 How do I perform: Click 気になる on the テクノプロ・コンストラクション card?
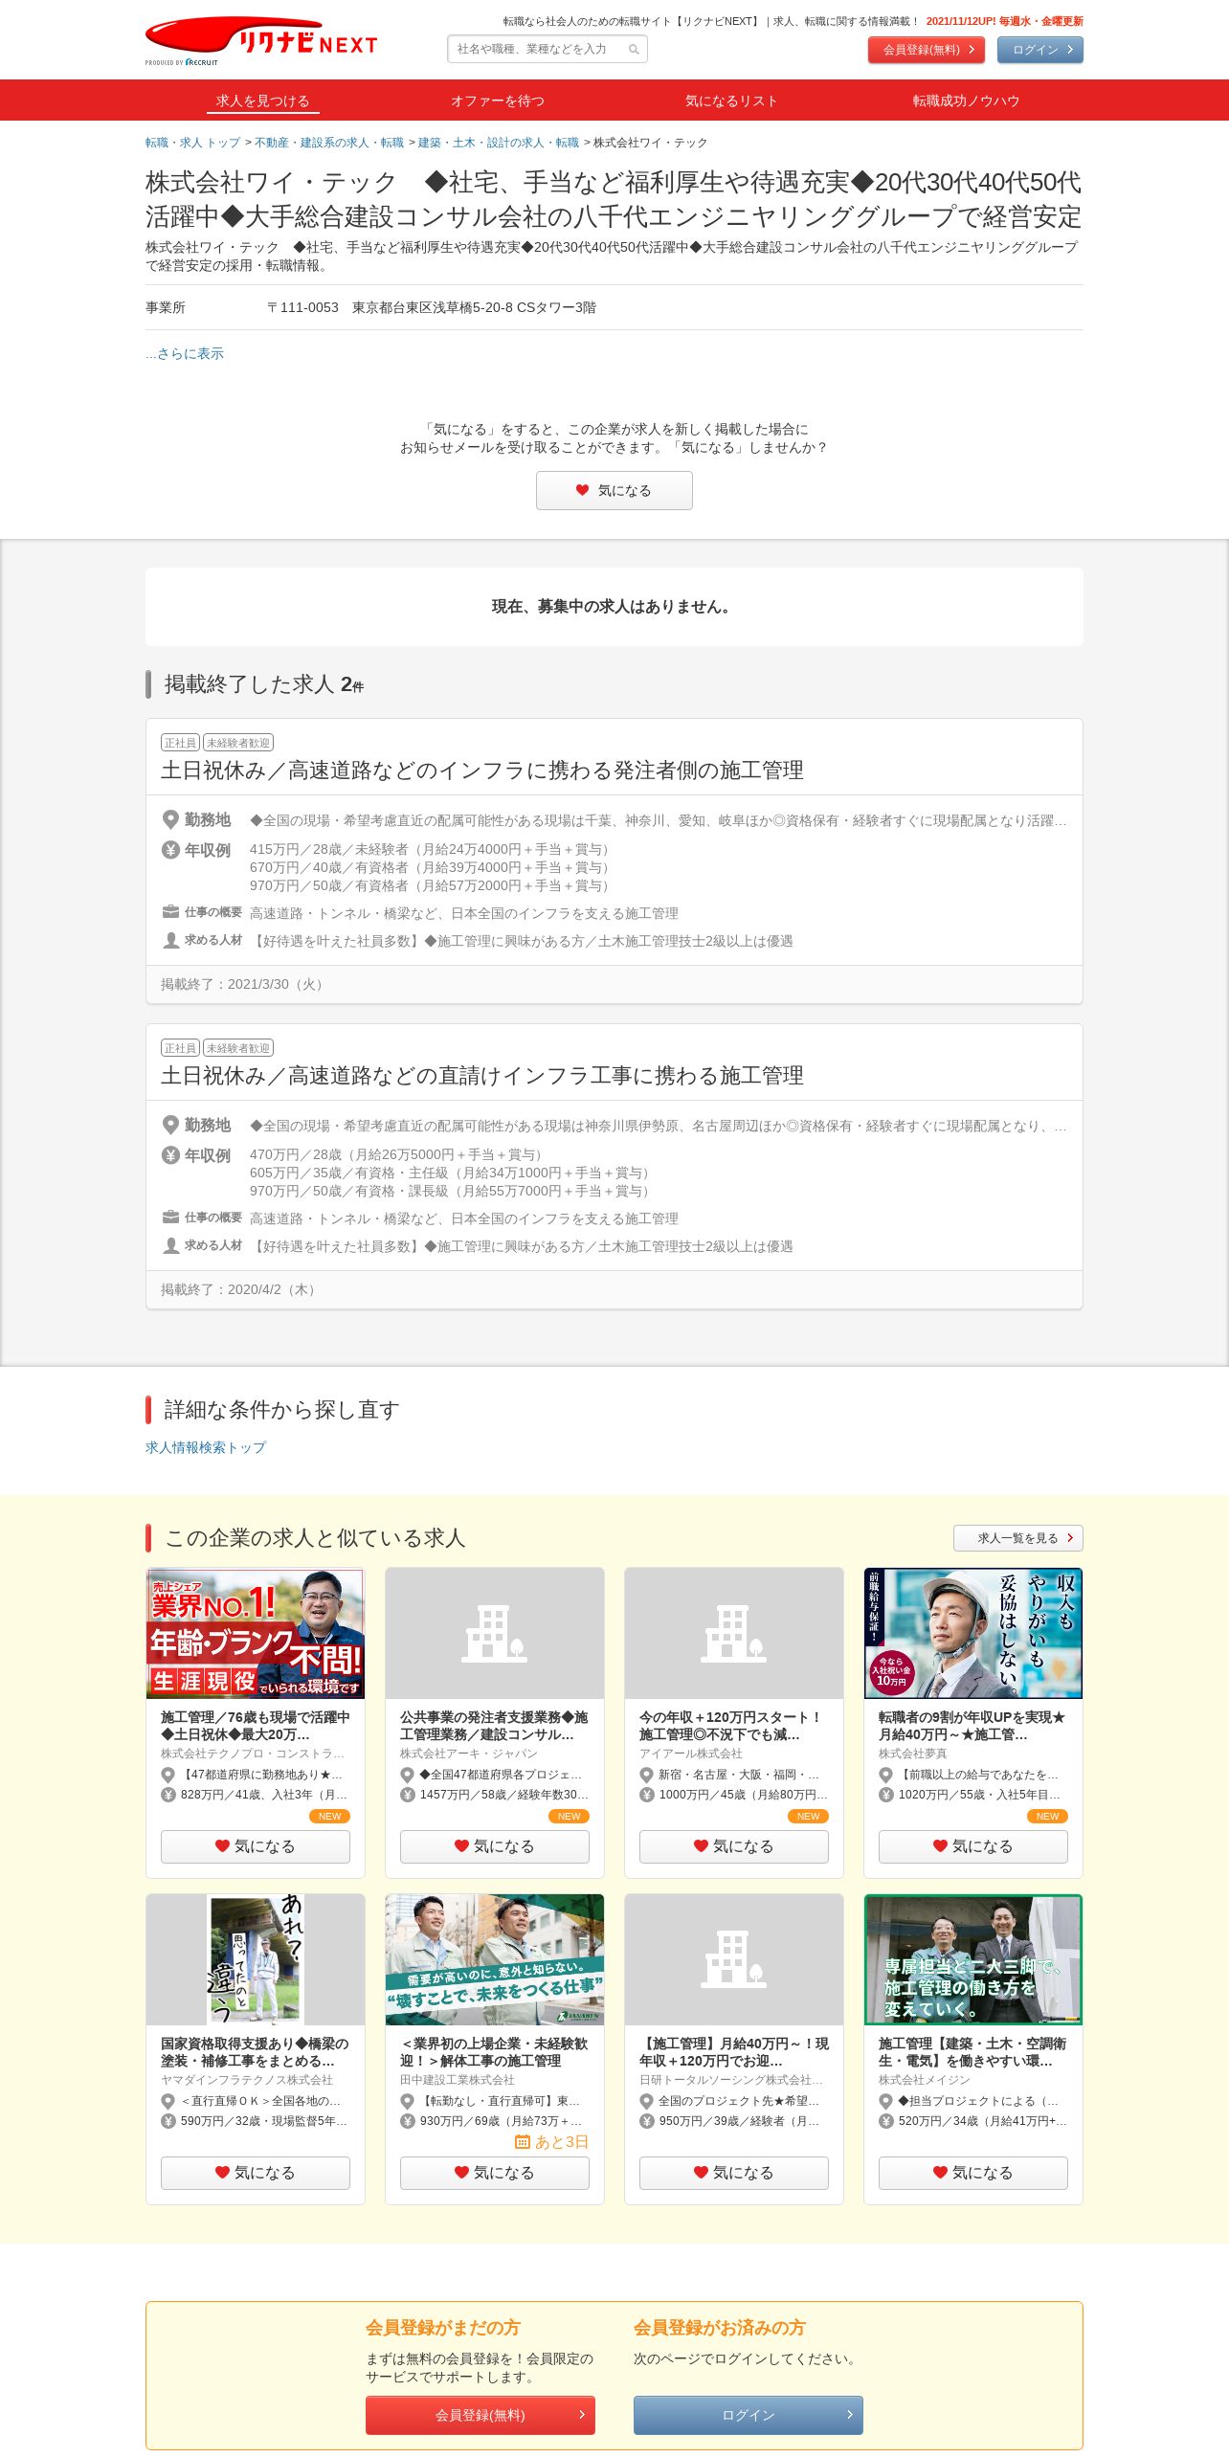[256, 1846]
